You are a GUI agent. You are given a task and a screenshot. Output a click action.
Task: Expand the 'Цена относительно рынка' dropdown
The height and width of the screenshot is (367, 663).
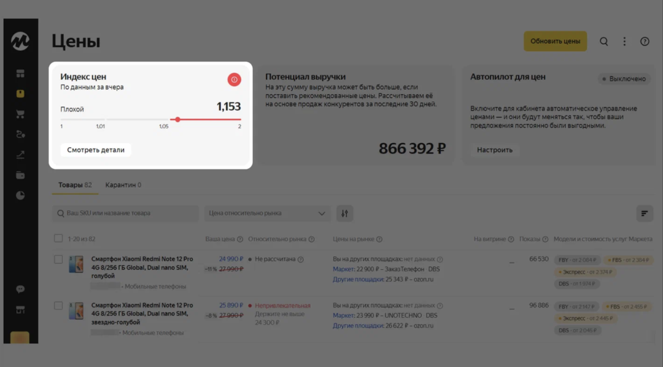[267, 214]
